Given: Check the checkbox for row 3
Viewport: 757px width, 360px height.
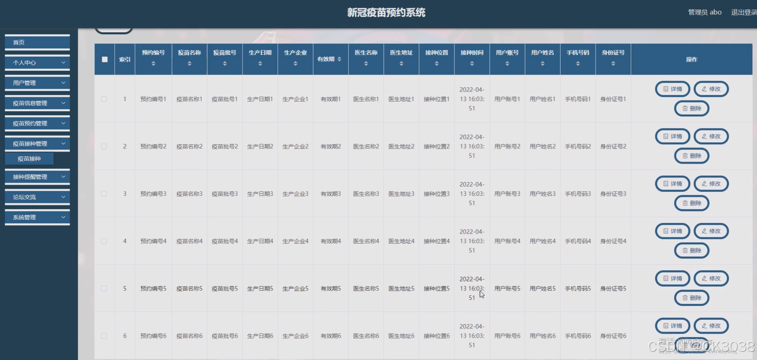Looking at the screenshot, I should pyautogui.click(x=104, y=194).
